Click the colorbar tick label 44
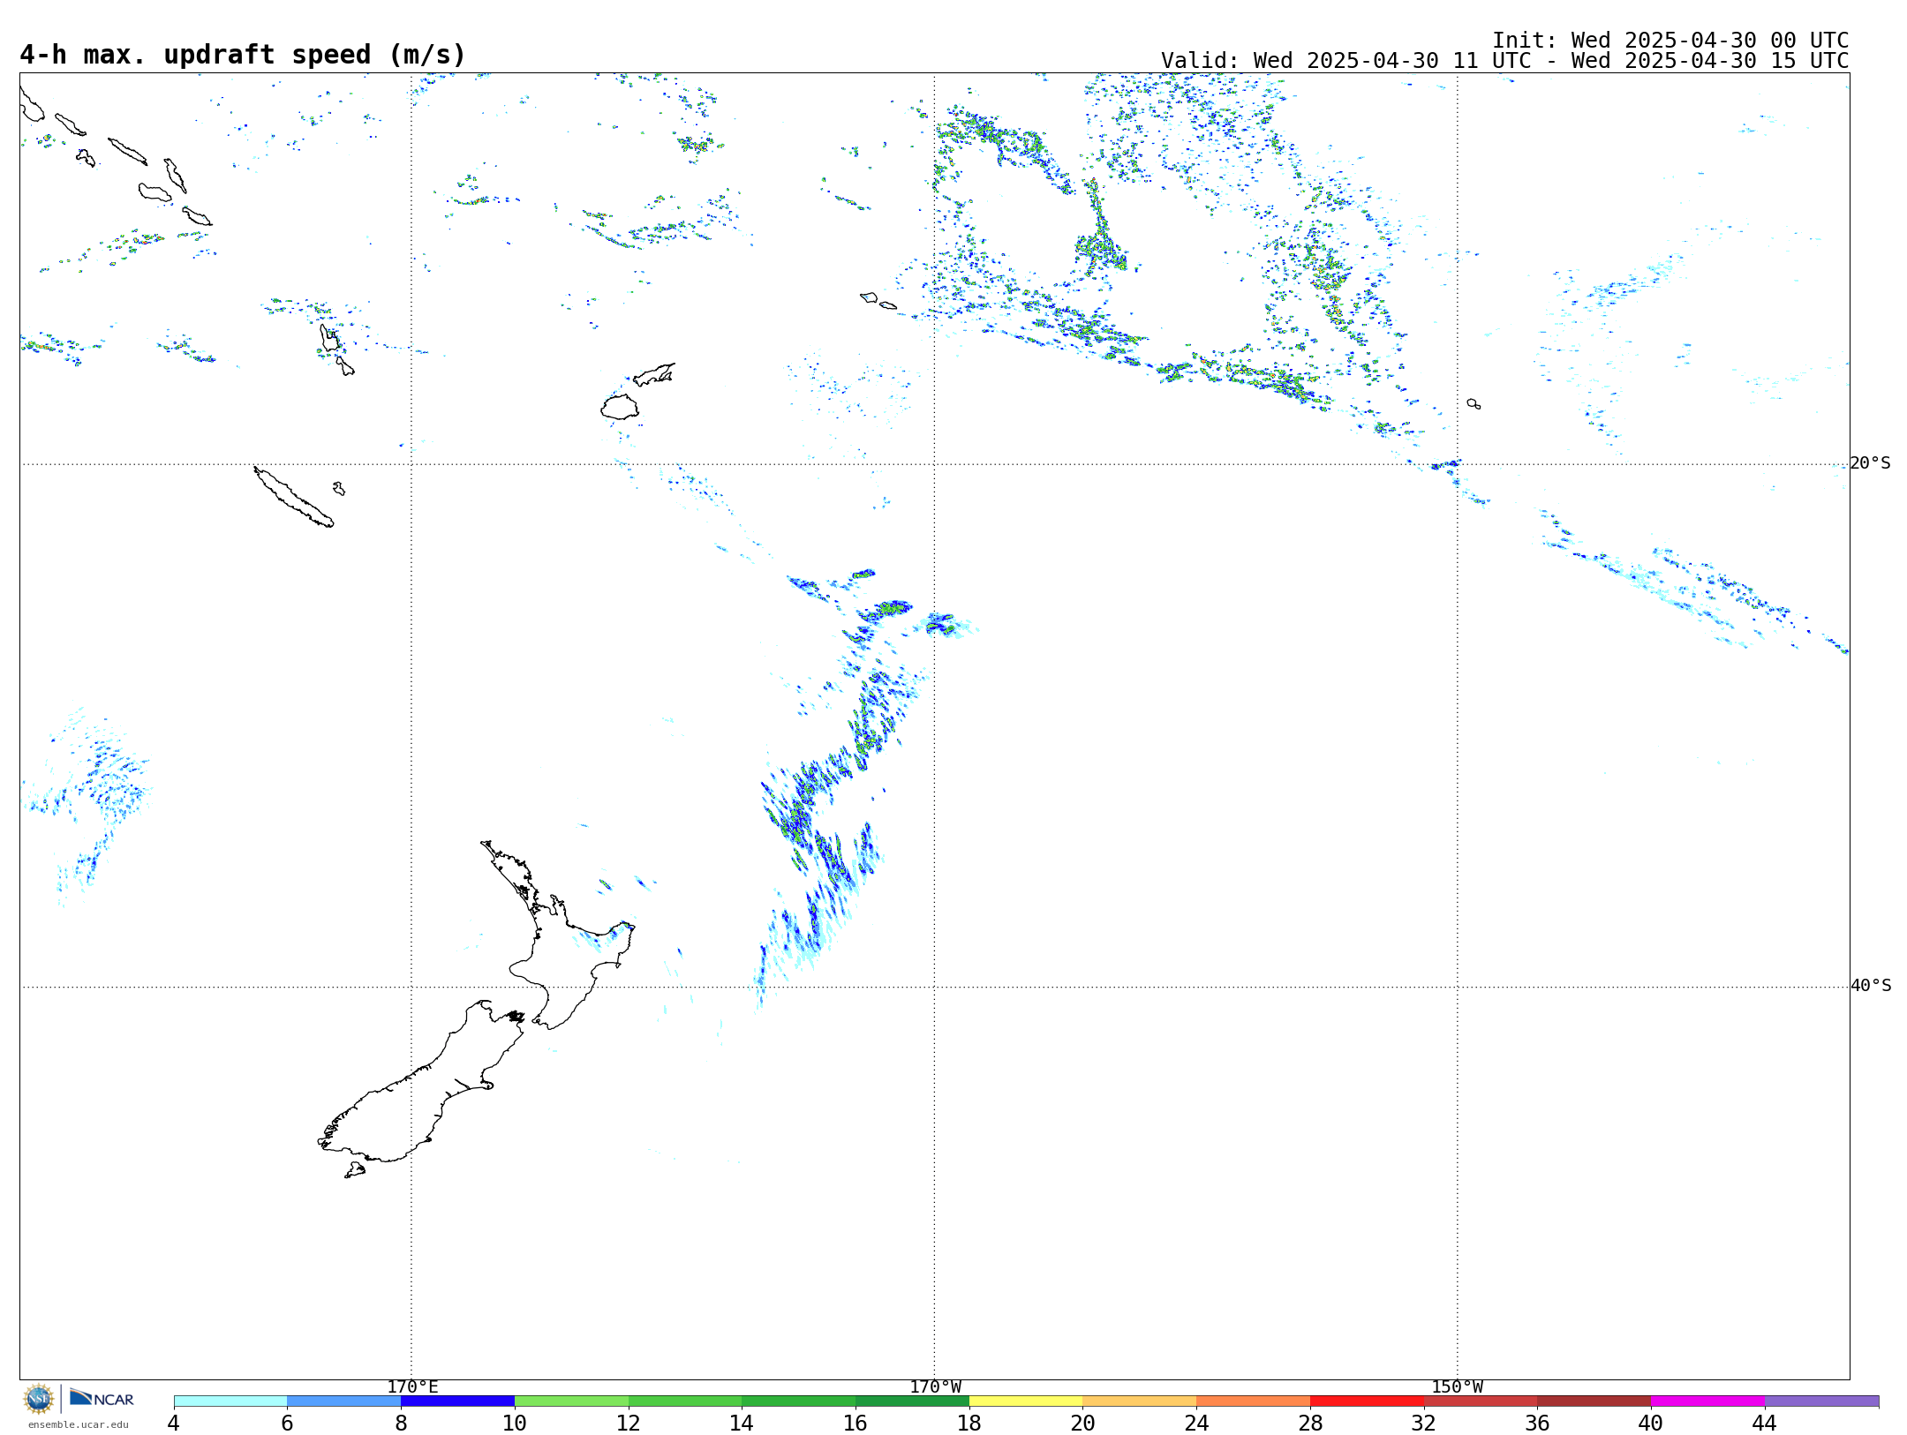 [x=1765, y=1423]
